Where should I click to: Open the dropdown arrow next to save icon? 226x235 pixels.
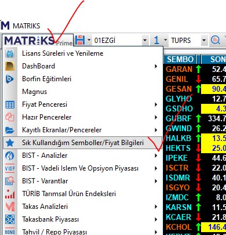[x=89, y=40]
